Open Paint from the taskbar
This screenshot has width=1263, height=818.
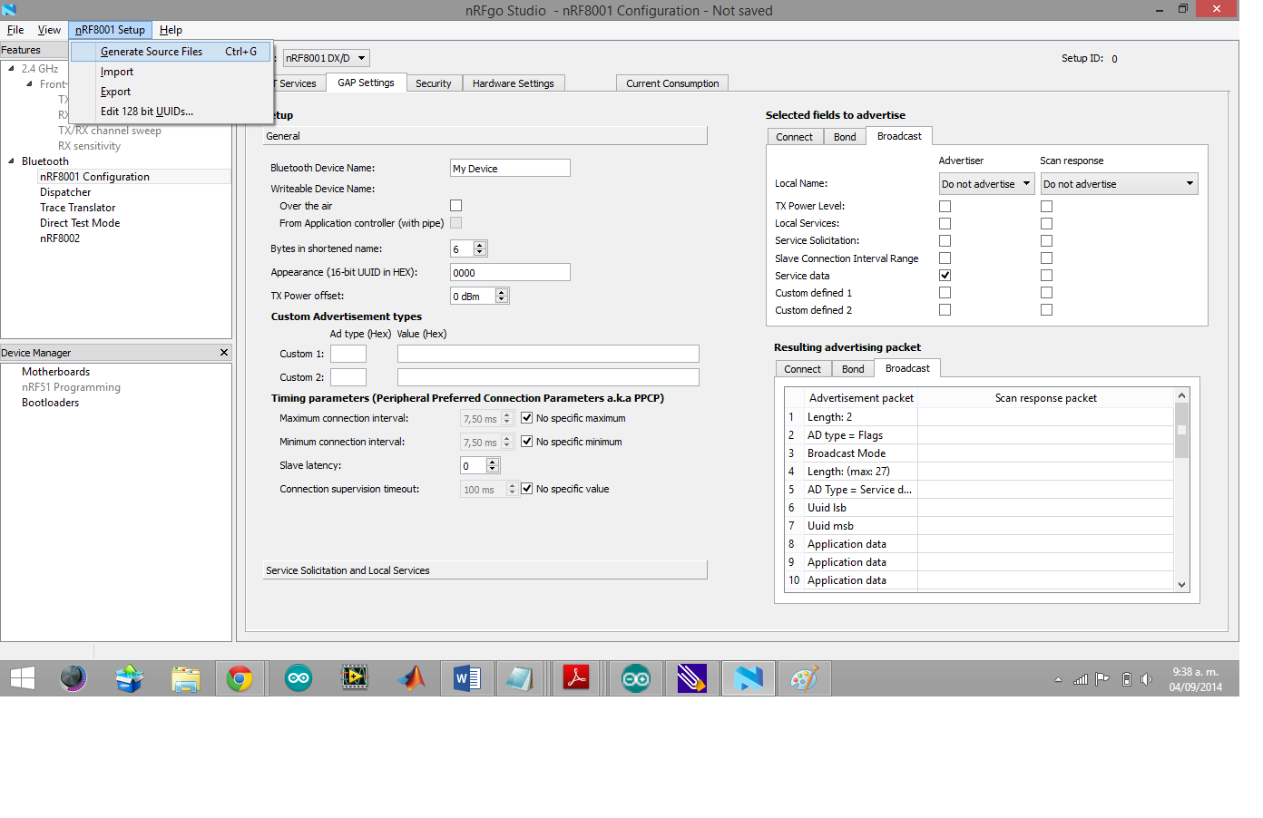tap(804, 678)
